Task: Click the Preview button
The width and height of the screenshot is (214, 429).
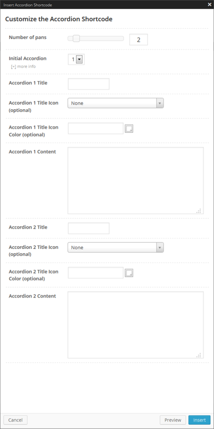Action: (173, 420)
